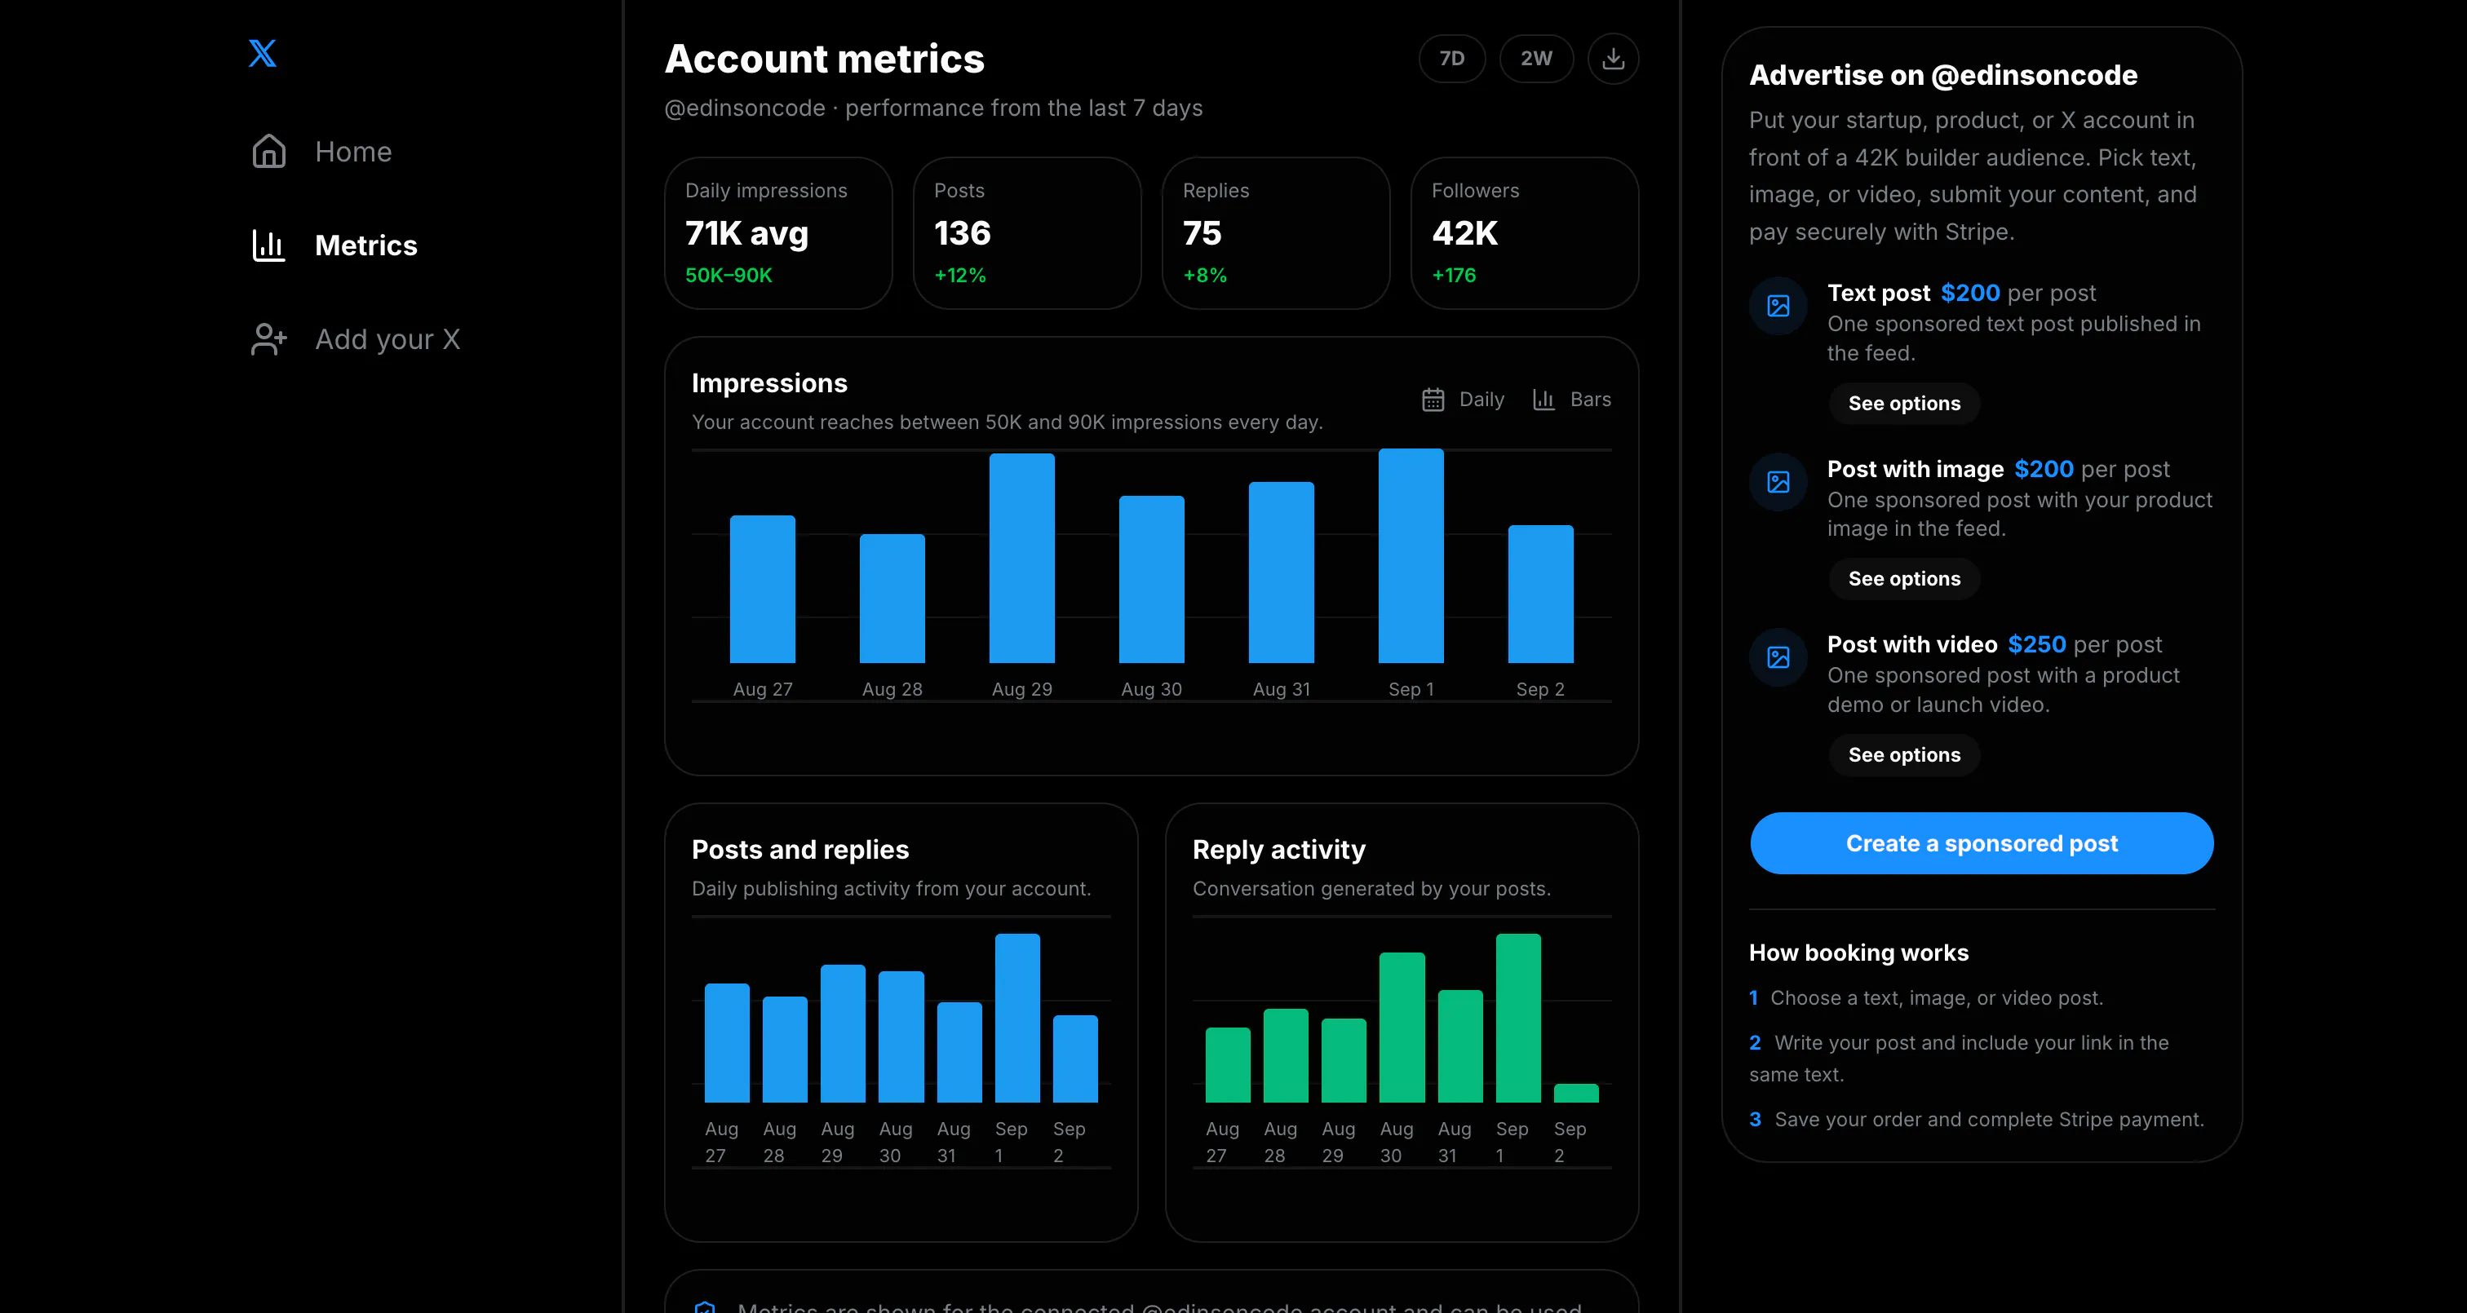Click the Aug 30 Impressions bar
The image size is (2467, 1313).
(1152, 579)
